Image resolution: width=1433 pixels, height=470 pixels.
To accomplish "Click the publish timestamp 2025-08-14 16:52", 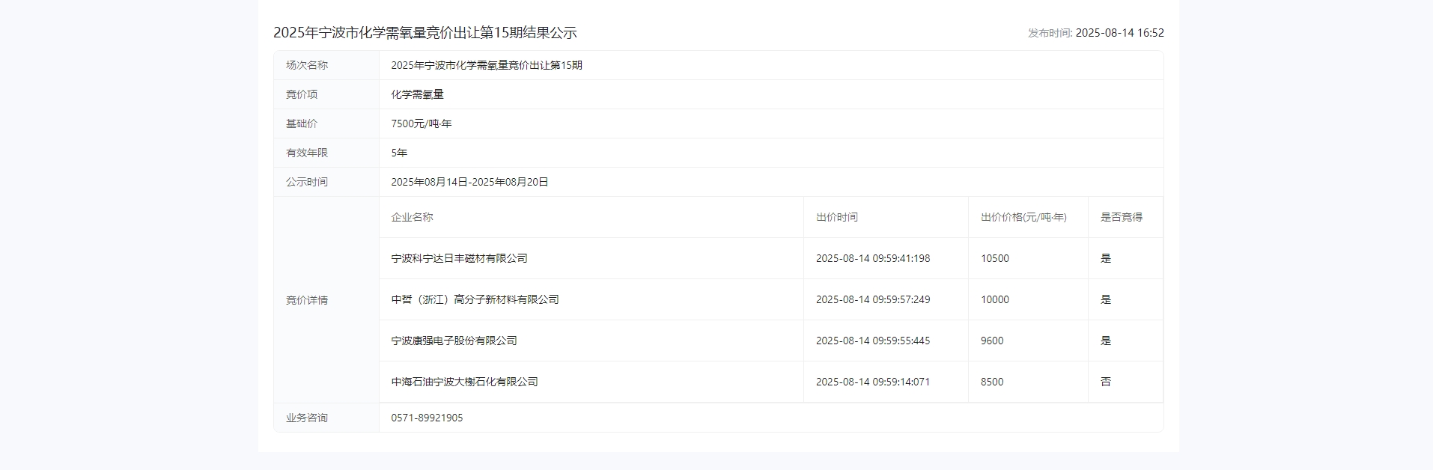I will click(1119, 33).
